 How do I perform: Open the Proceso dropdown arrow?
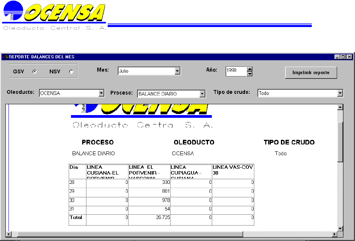203,94
